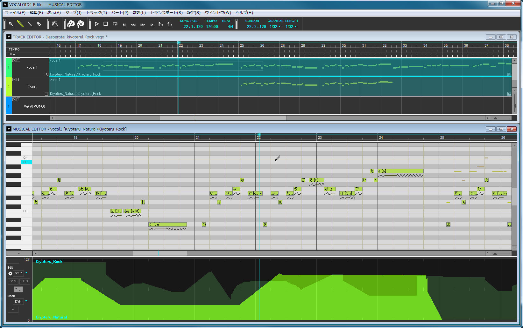The height and width of the screenshot is (328, 523).
Task: Open the 歌詞(L) menu
Action: coord(139,13)
